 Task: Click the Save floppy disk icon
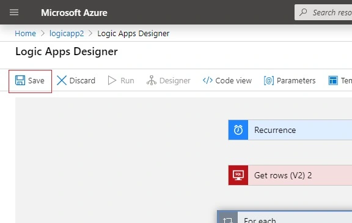[x=20, y=80]
